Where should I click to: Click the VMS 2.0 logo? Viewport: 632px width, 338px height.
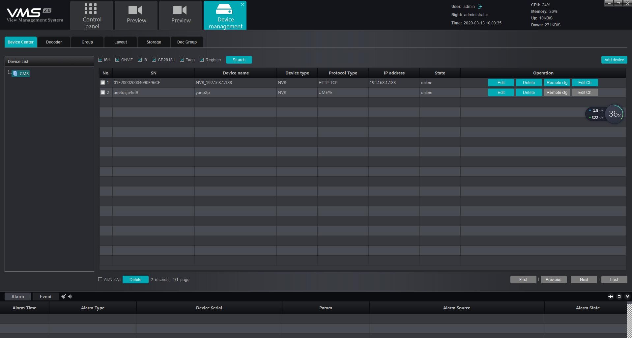(x=35, y=15)
